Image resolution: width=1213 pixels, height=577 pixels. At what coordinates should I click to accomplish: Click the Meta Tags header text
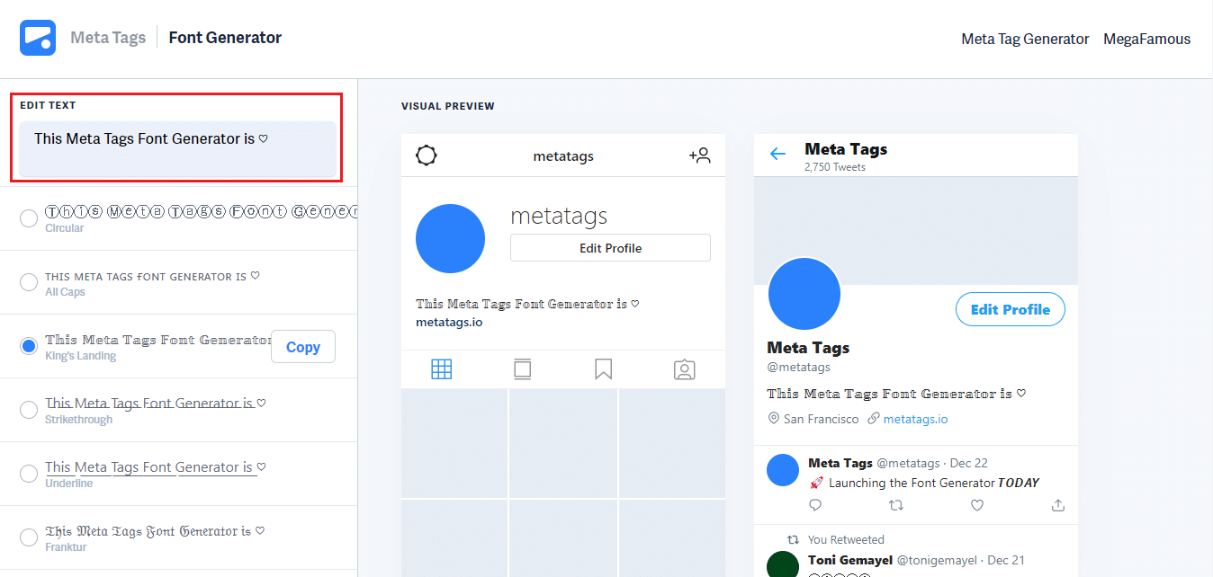coord(108,38)
